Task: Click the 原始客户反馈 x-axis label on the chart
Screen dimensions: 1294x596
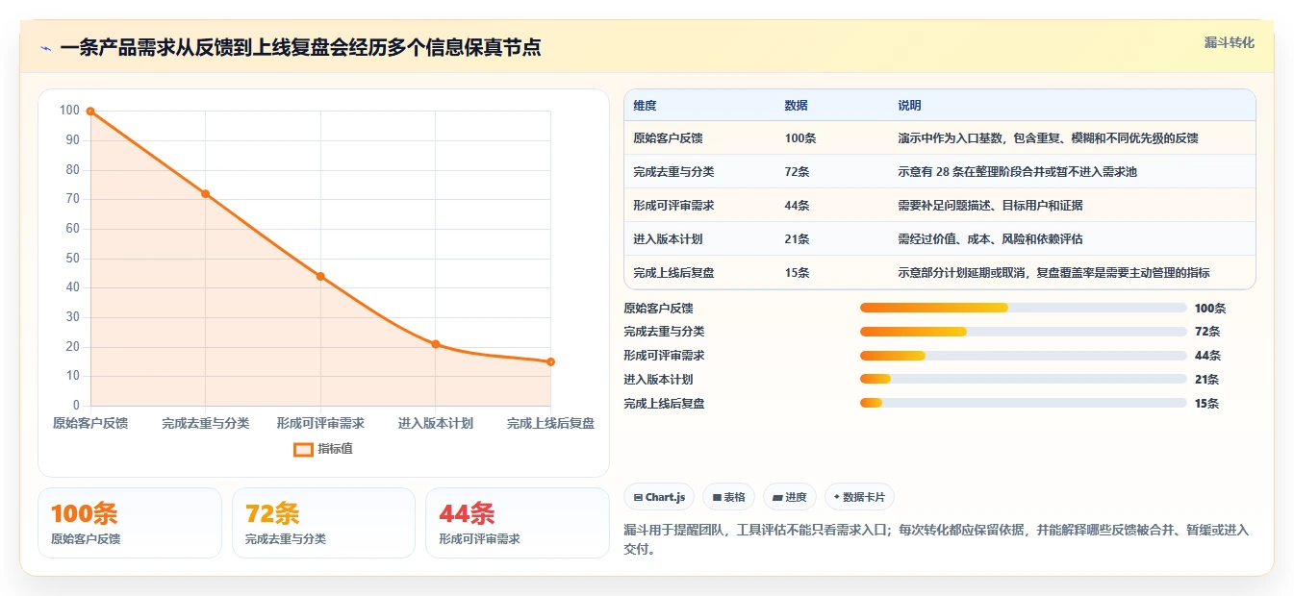Action: [90, 423]
